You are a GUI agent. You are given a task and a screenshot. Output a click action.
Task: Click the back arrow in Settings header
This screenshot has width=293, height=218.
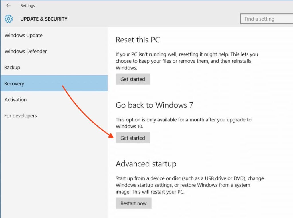[8, 5]
